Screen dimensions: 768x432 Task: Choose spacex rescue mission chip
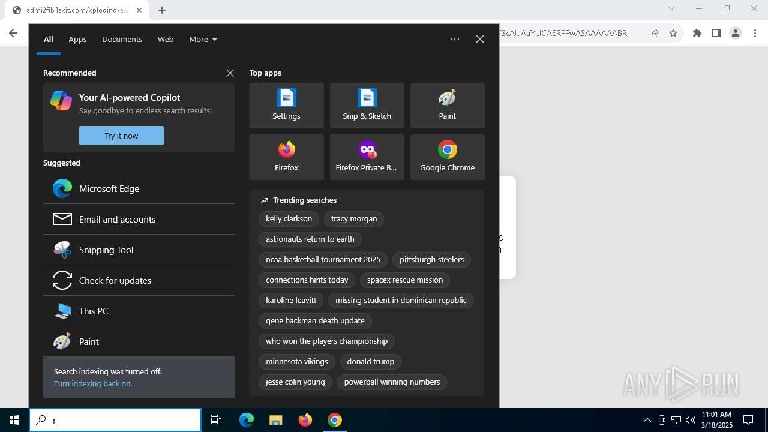point(405,280)
